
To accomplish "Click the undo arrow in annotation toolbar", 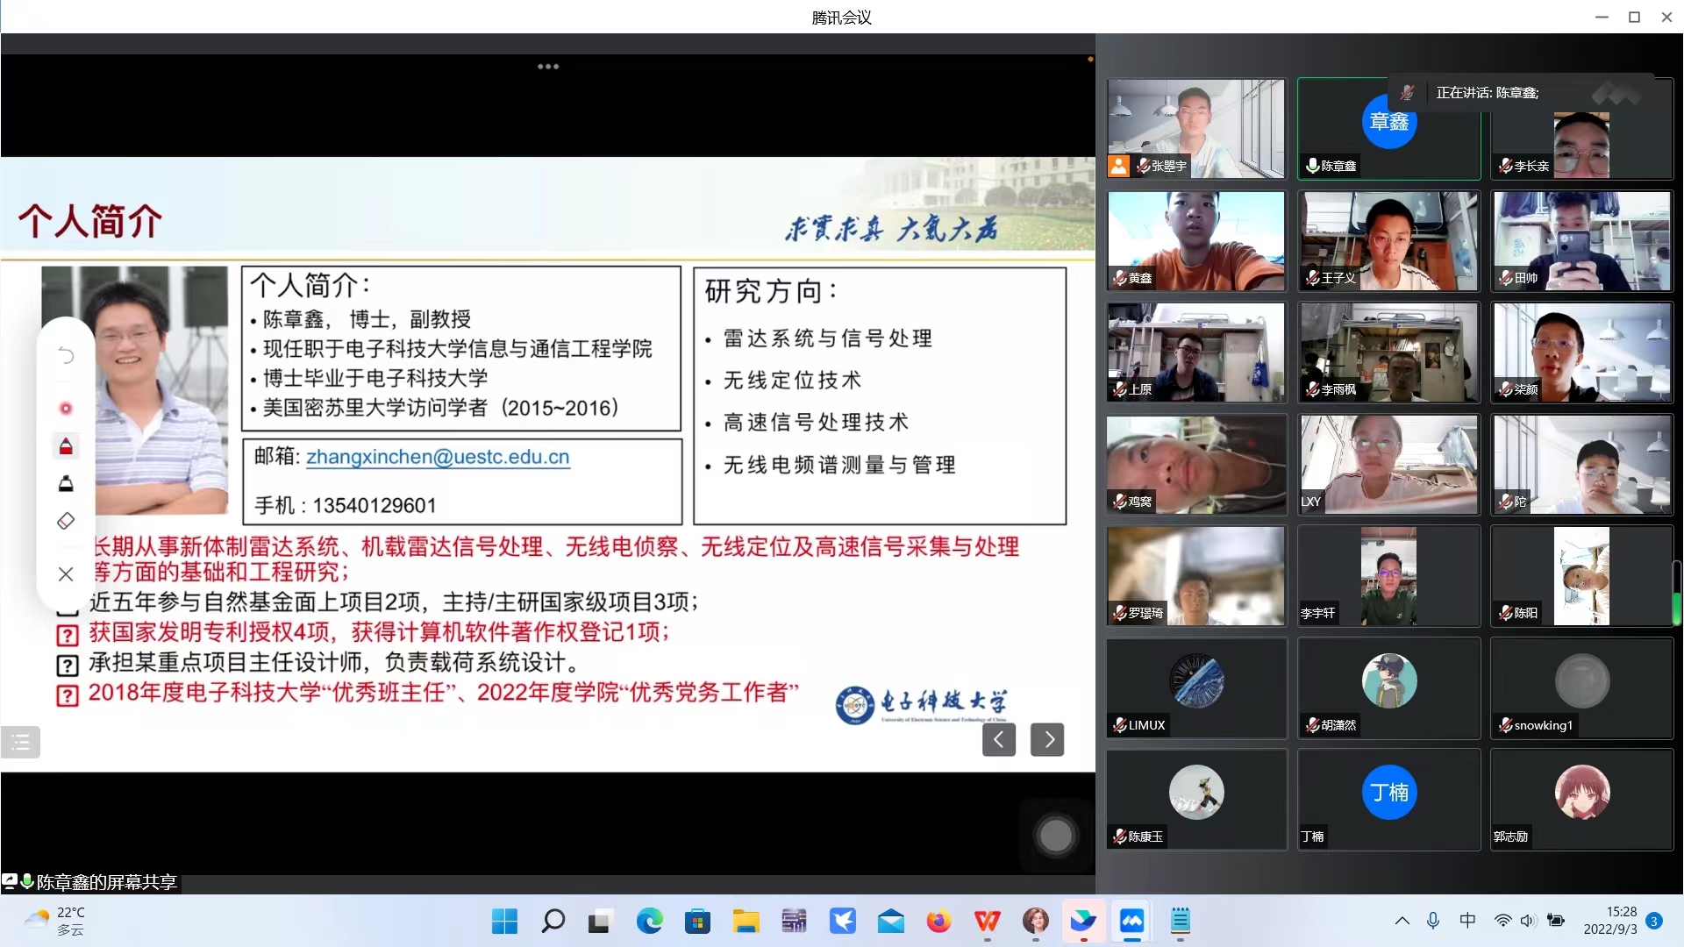I will (x=66, y=356).
